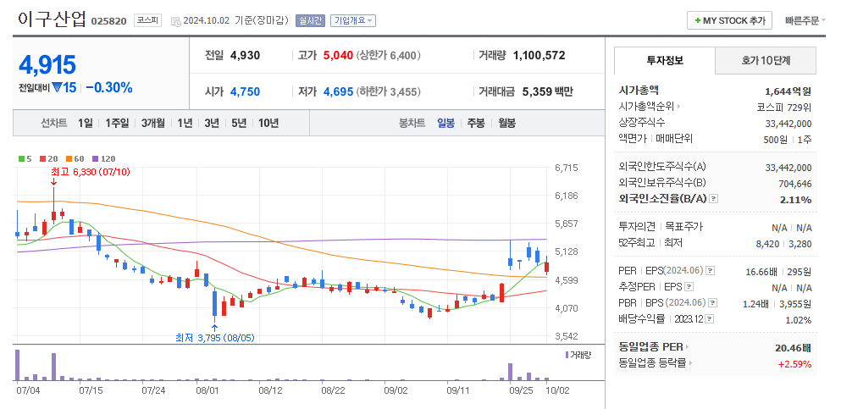This screenshot has width=841, height=409.
Task: Select the 월봉 candlestick chart
Action: 506,124
